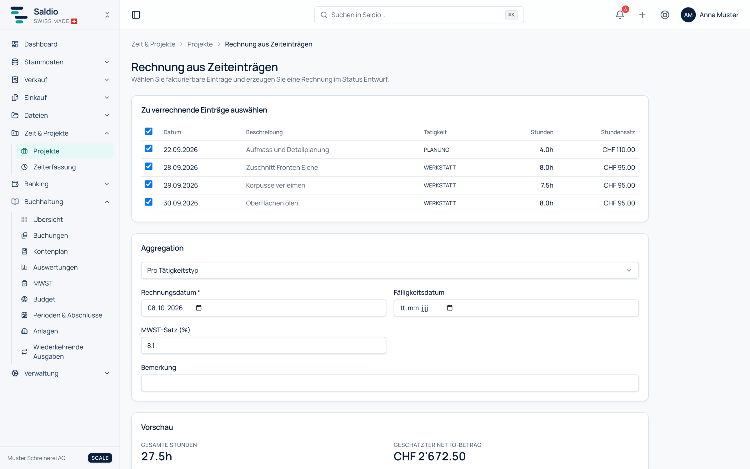Follow the Zeit & Projekte breadcrumb

153,44
